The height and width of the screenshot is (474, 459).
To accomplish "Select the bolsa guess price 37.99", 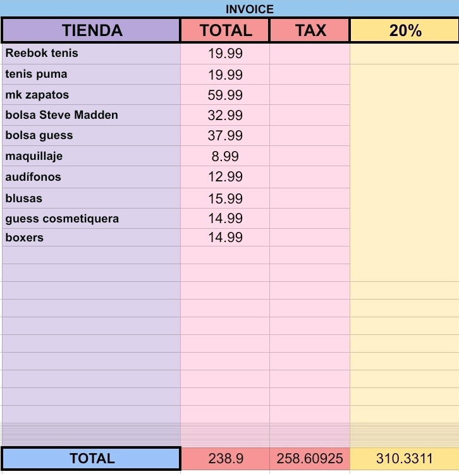I will coord(225,135).
